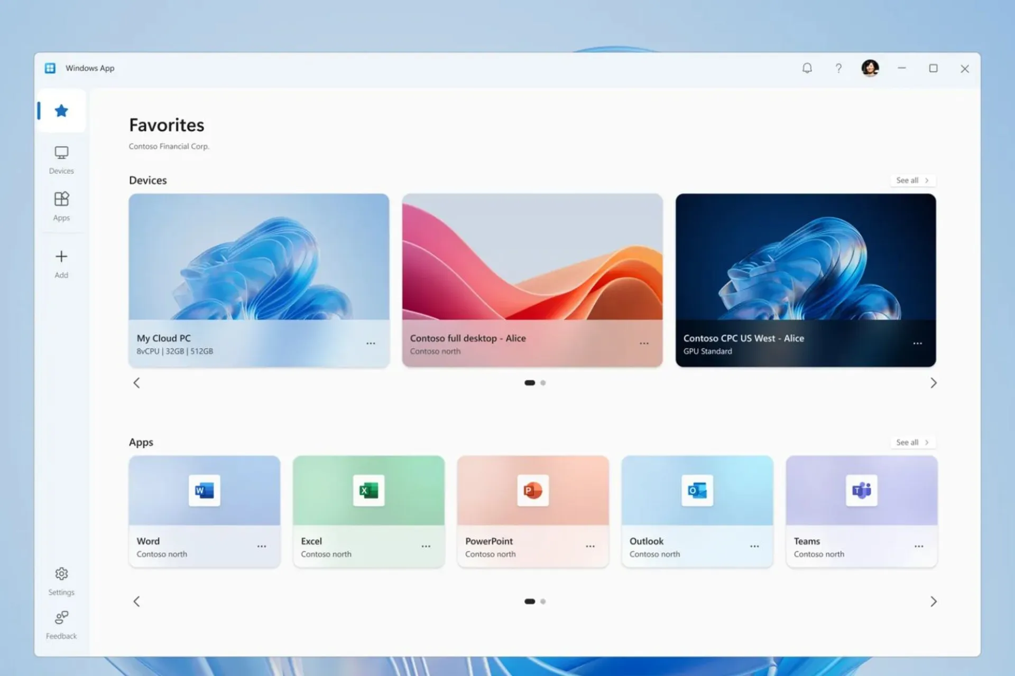The height and width of the screenshot is (676, 1015).
Task: Open the Favorites star tab
Action: pyautogui.click(x=61, y=111)
